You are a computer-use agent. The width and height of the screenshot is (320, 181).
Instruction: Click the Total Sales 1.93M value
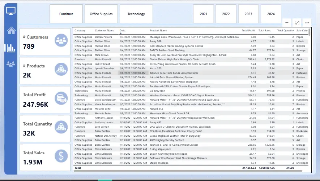(x=33, y=162)
